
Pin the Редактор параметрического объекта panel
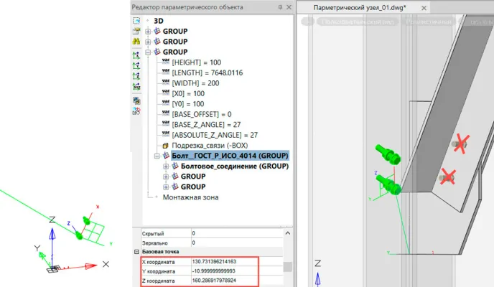(280, 7)
